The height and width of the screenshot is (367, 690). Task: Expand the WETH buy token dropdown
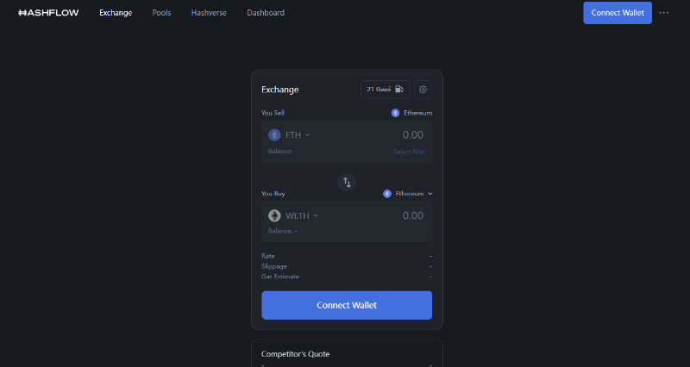[x=302, y=216]
